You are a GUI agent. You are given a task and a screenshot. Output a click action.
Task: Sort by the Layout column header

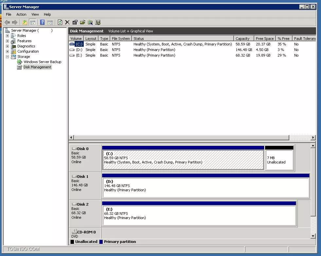91,39
